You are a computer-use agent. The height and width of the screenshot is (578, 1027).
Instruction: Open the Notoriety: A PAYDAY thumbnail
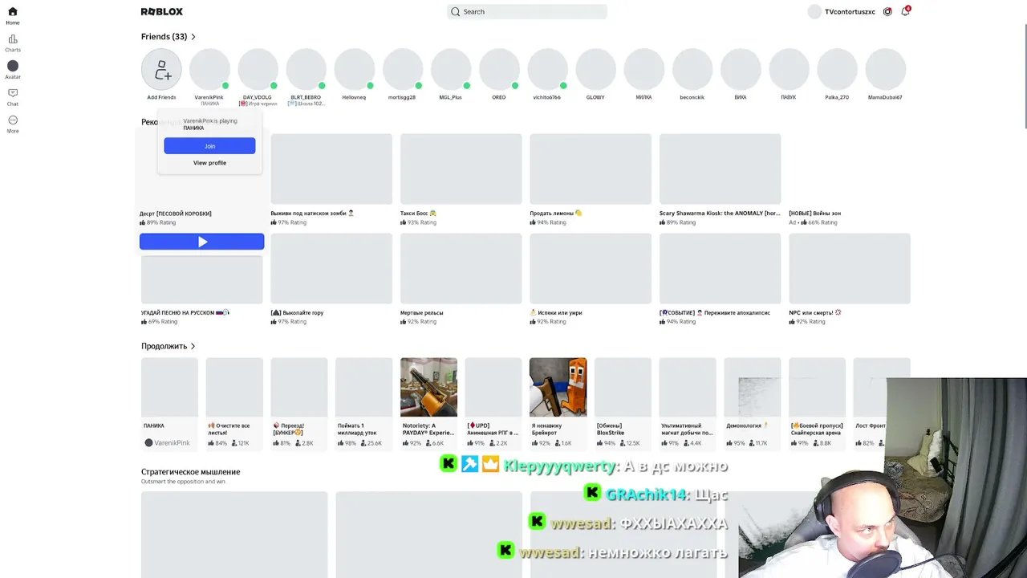(428, 387)
